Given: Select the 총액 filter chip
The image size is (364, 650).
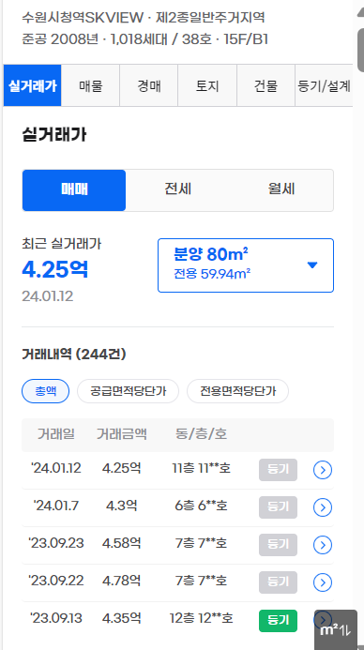Looking at the screenshot, I should coord(45,391).
